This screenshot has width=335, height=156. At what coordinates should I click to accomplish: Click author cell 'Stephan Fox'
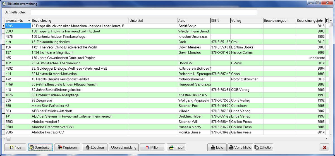(194, 106)
